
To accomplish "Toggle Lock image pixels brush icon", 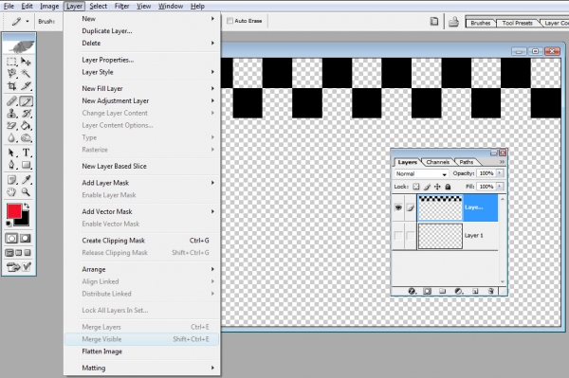I will click(x=427, y=187).
